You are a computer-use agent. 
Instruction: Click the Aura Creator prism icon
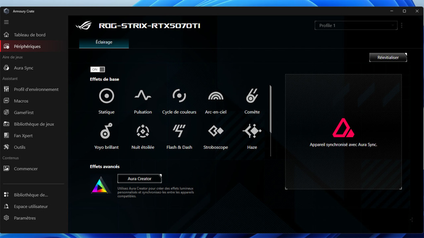coord(100,185)
